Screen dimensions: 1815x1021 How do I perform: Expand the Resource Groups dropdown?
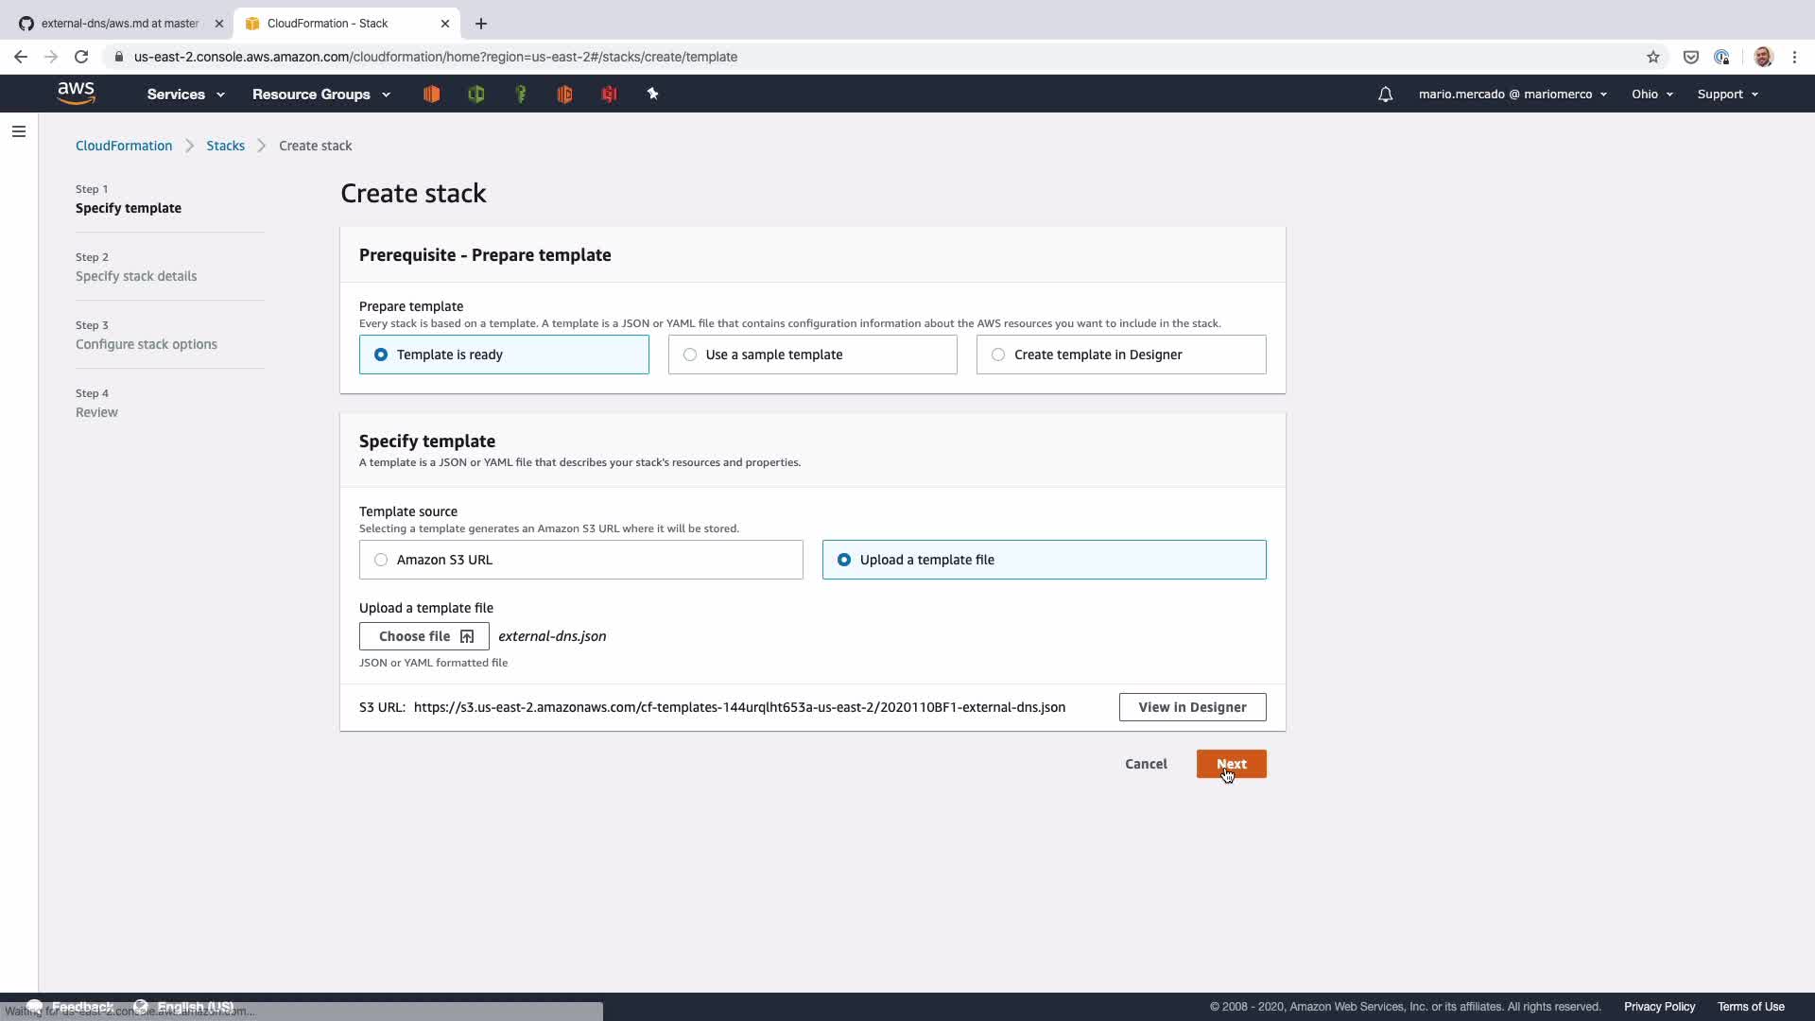point(320,95)
